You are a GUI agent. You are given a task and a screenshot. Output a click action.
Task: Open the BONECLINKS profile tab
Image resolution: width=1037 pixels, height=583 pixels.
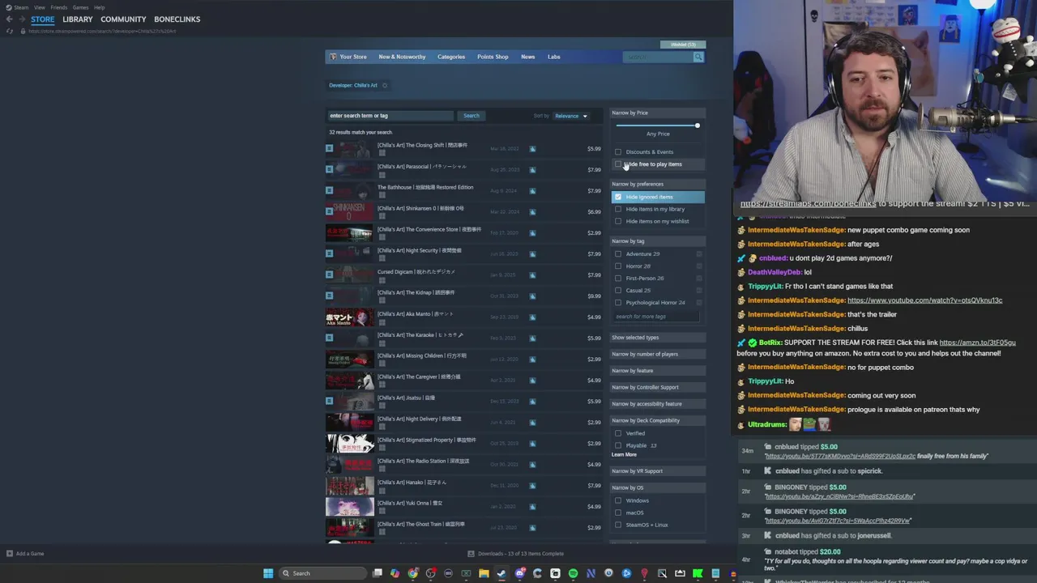[177, 19]
